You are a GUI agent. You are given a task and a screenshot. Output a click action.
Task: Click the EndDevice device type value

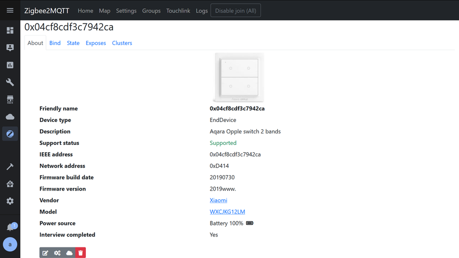(223, 120)
